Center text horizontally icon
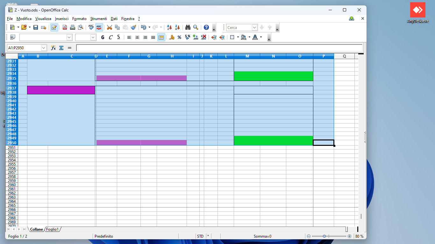Image resolution: width=435 pixels, height=244 pixels. (x=137, y=37)
